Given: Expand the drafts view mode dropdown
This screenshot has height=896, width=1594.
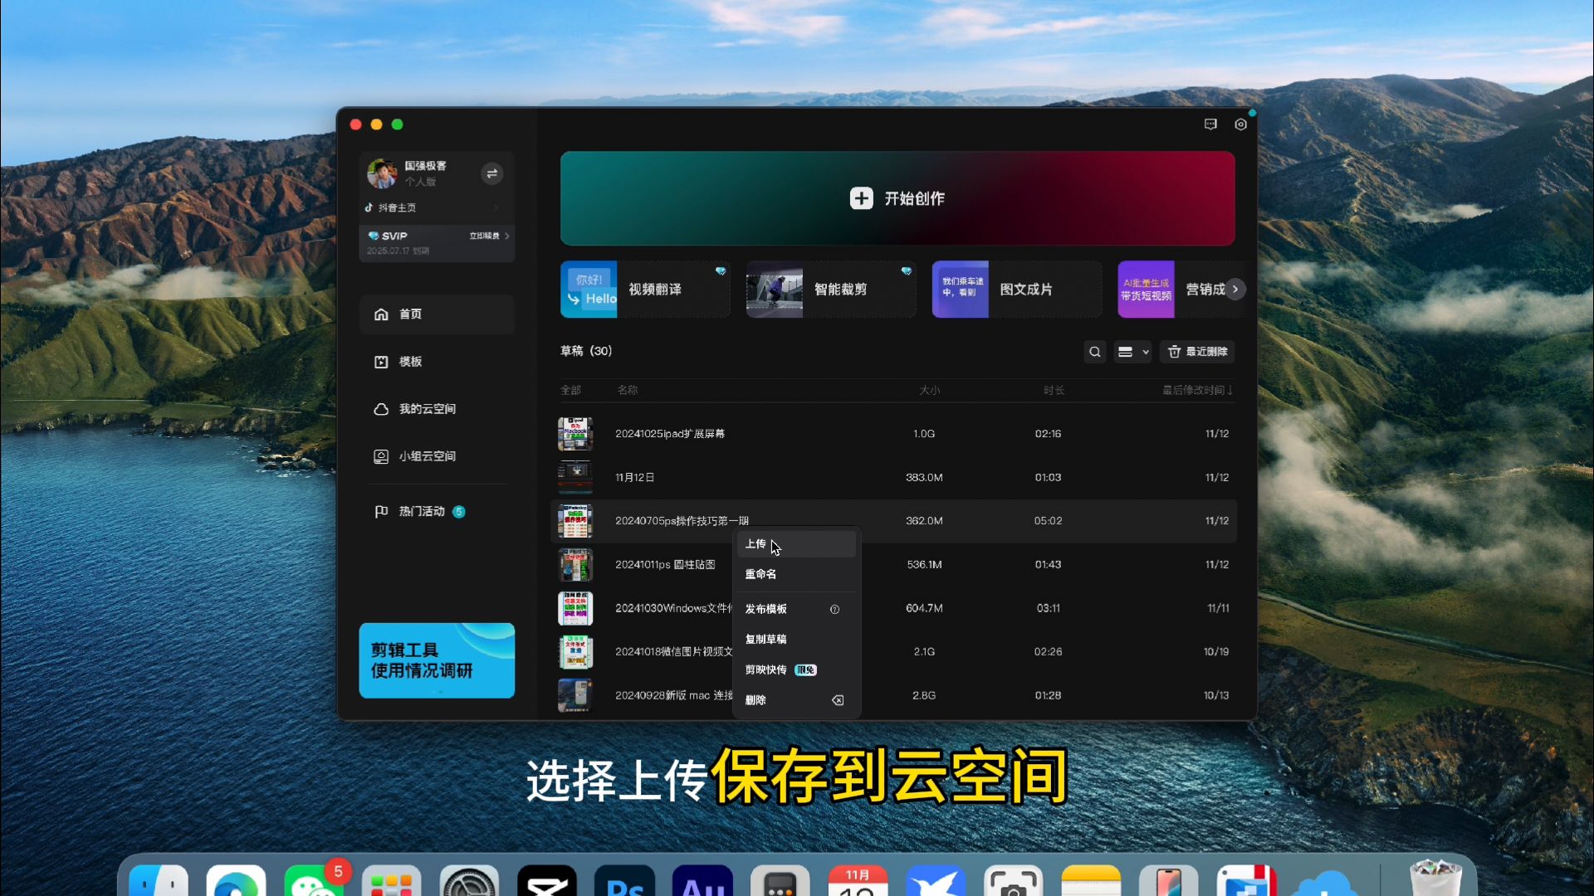Looking at the screenshot, I should (1132, 352).
